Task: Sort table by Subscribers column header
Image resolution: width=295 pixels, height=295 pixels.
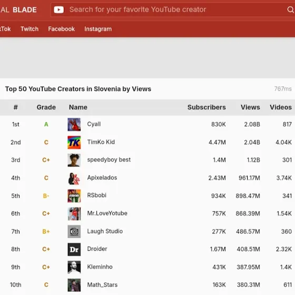Action: (x=206, y=107)
